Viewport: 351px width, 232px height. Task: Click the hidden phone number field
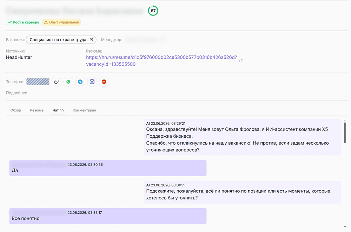38,82
